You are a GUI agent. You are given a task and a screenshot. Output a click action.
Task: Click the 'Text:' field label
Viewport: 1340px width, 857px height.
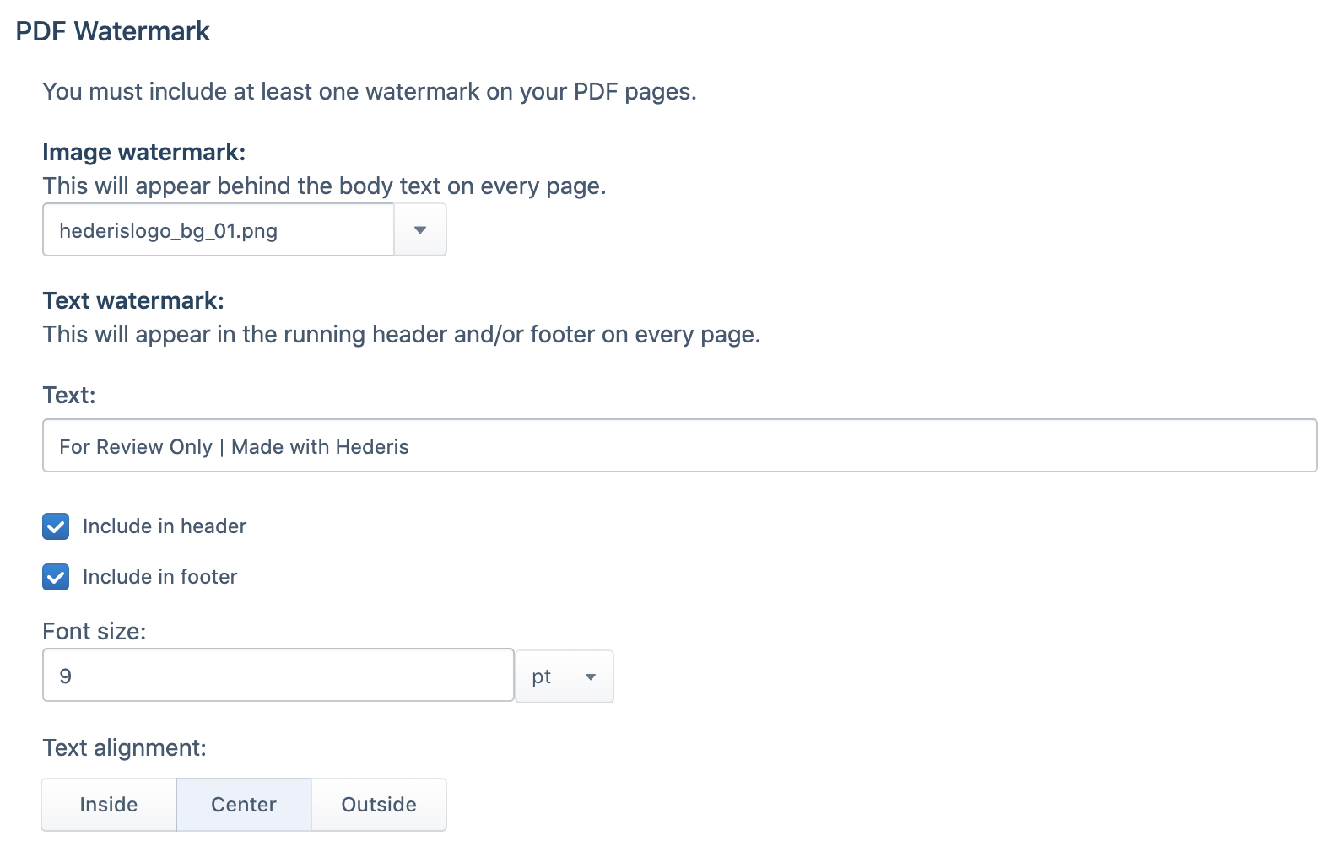69,395
